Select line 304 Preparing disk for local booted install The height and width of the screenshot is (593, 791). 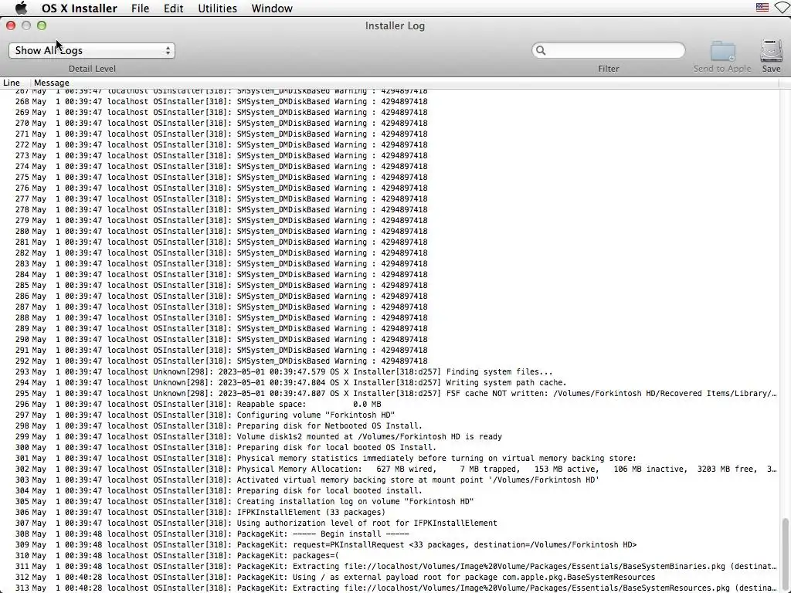click(x=389, y=490)
